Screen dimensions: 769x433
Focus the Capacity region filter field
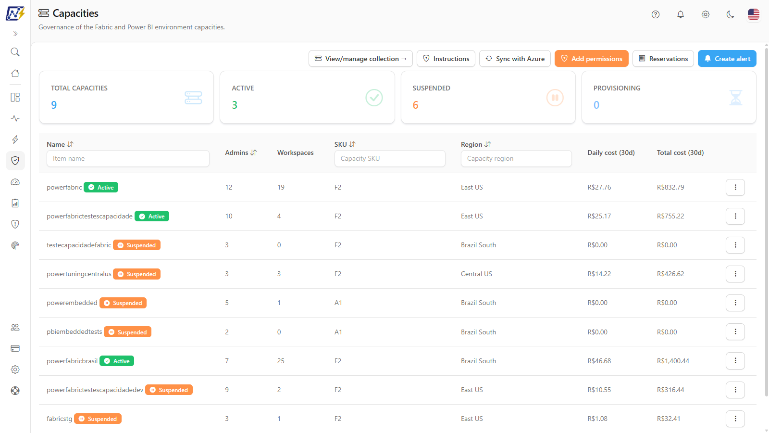pyautogui.click(x=516, y=158)
